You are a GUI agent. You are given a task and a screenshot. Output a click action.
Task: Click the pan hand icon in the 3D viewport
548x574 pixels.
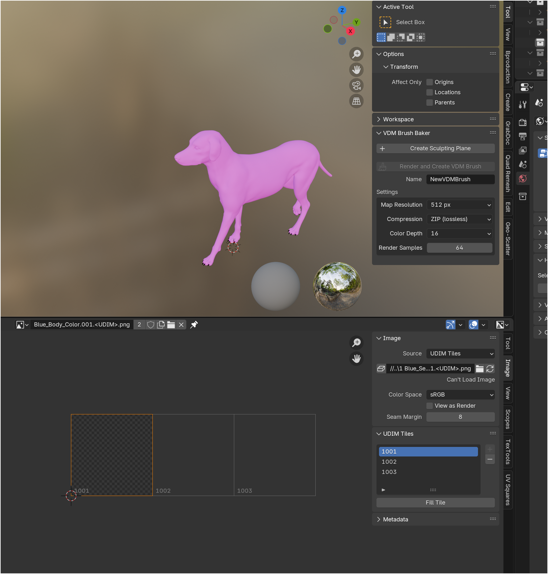(x=356, y=70)
